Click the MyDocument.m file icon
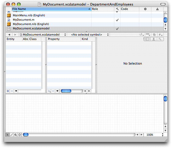 click(x=9, y=20)
